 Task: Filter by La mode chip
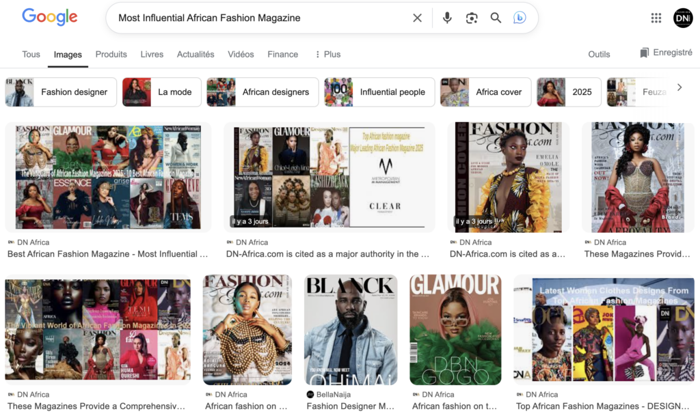[x=161, y=92]
